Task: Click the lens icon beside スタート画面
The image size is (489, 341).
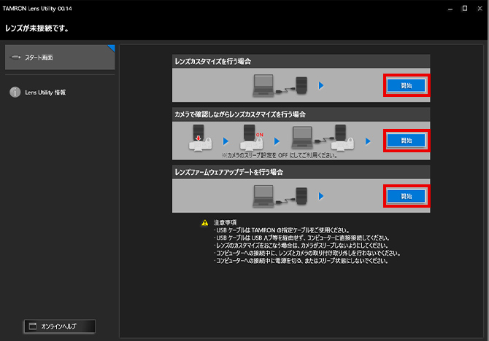Action: pos(15,58)
